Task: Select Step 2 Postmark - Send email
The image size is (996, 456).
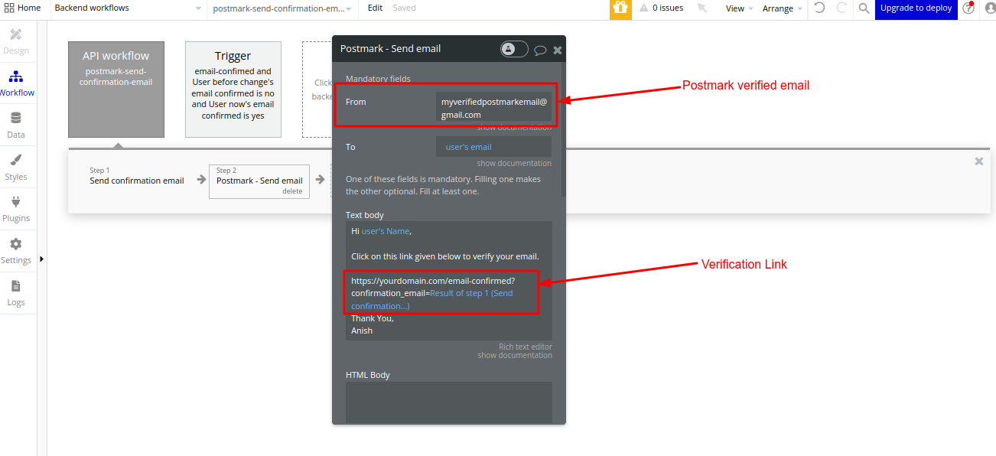Action: click(x=259, y=181)
